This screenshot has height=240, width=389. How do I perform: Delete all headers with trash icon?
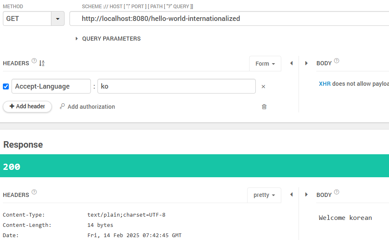point(264,107)
